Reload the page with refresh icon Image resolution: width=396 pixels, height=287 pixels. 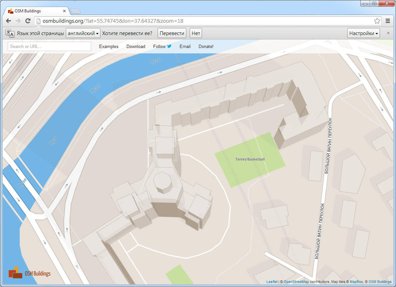[28, 21]
